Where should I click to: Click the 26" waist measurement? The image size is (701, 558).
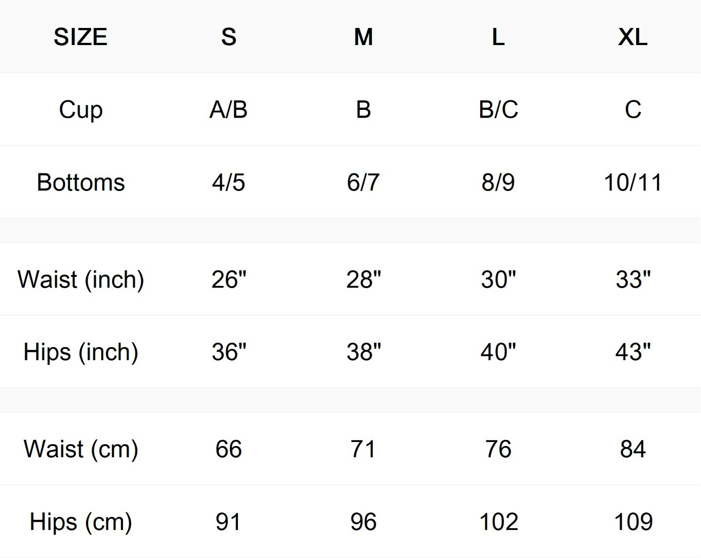click(229, 279)
